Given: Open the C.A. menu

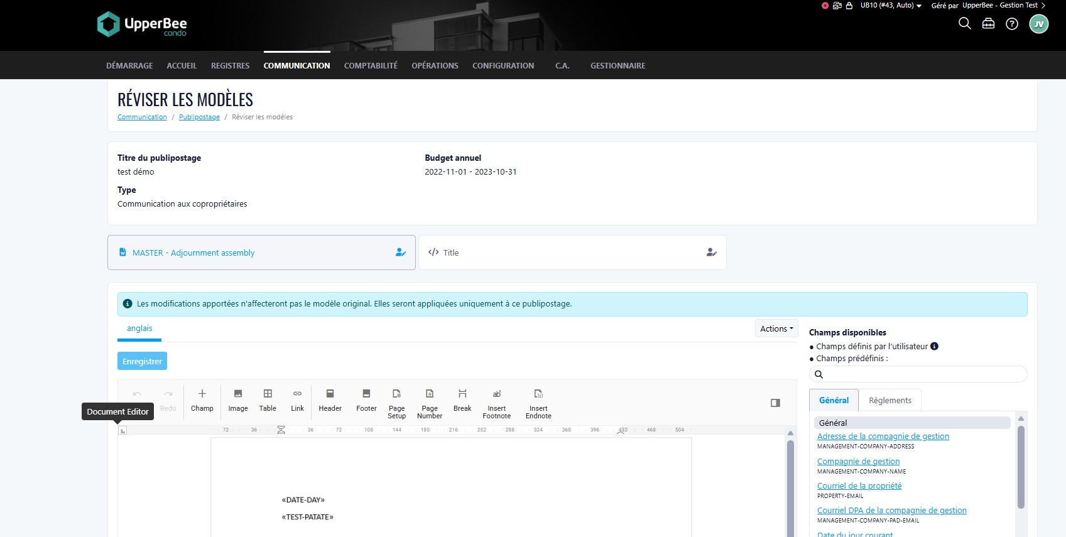Looking at the screenshot, I should (562, 65).
